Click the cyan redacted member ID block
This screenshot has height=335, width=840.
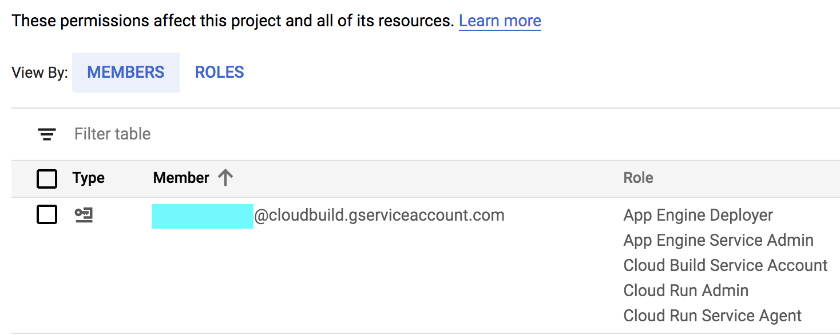(203, 216)
